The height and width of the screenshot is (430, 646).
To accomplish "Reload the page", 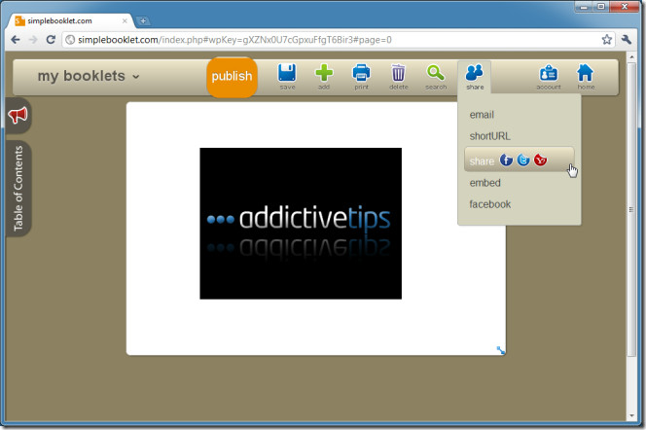I will coord(51,40).
